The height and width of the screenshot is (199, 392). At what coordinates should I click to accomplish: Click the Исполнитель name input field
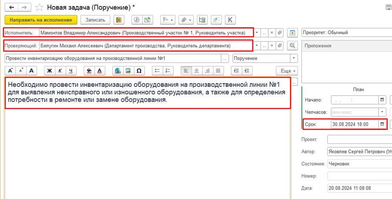[146, 33]
